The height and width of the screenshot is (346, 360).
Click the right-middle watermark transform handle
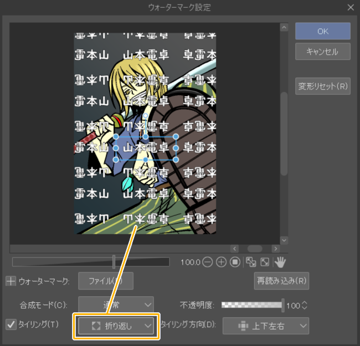point(176,148)
